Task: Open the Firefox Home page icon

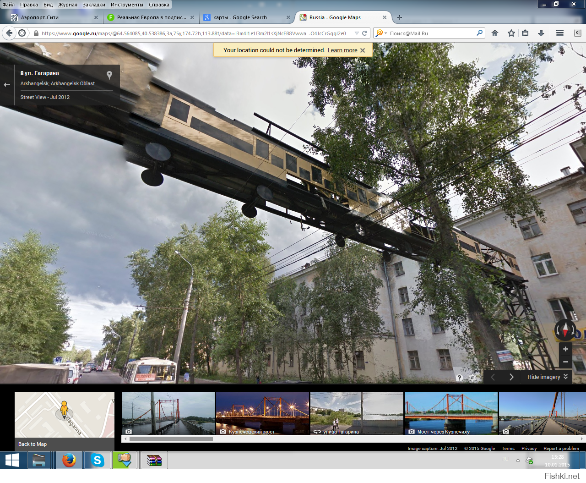Action: coord(495,33)
